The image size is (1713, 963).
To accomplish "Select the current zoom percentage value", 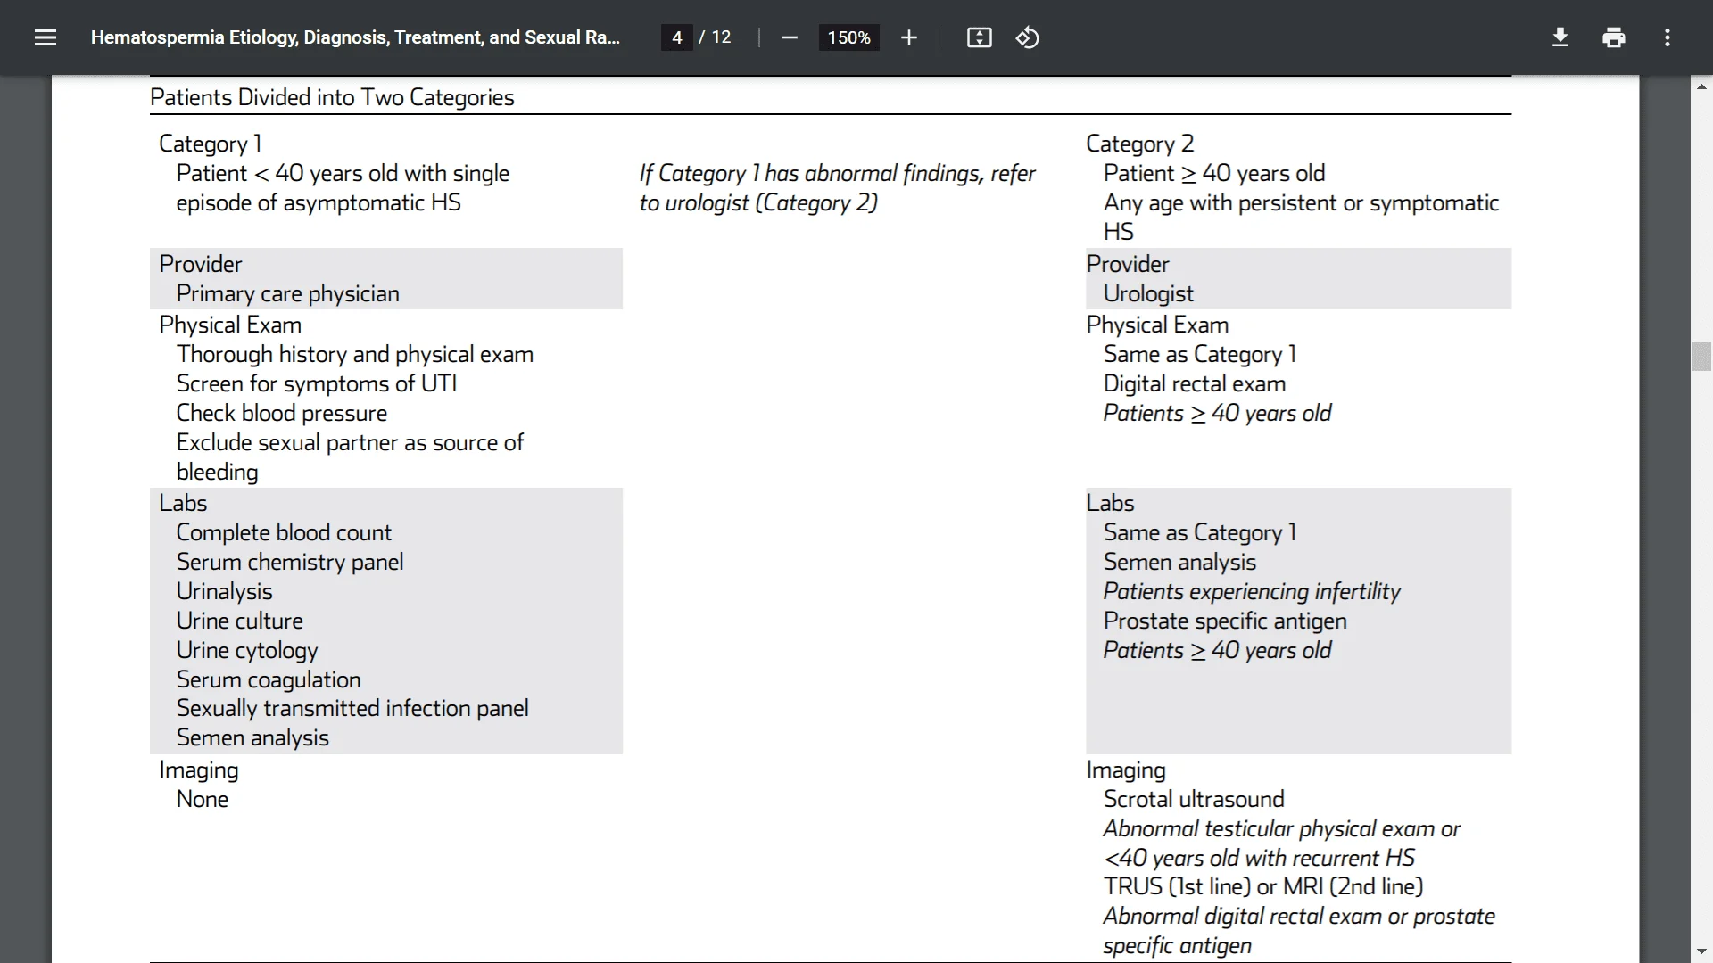I will click(848, 37).
